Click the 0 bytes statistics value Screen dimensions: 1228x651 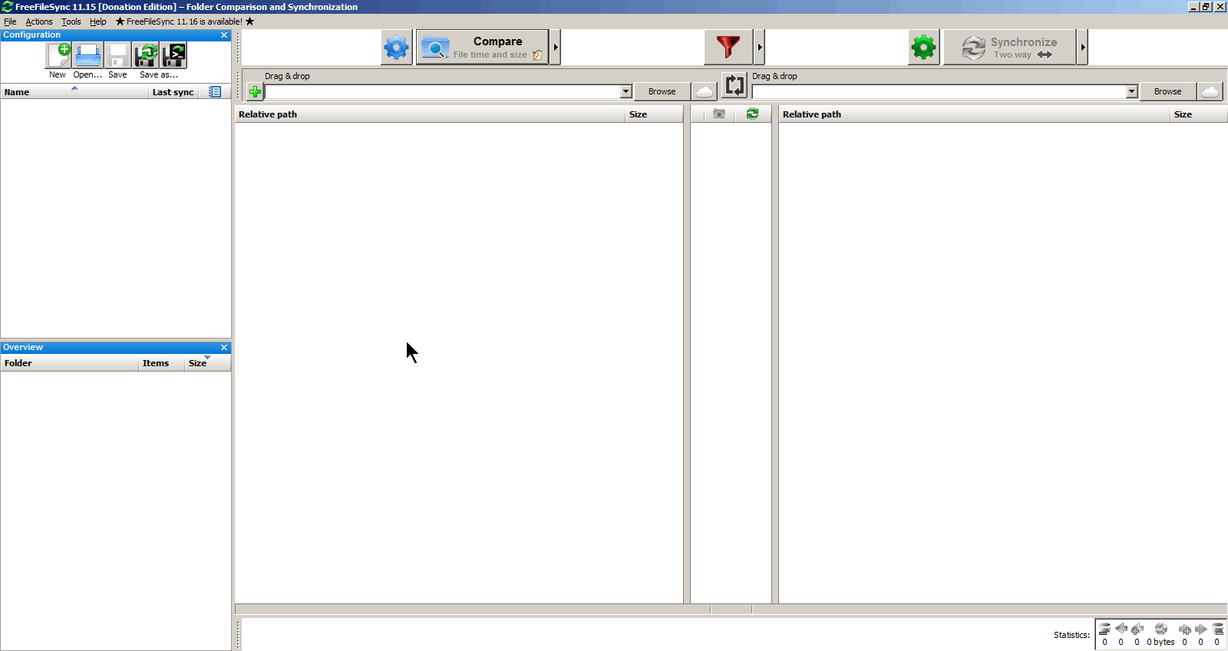tap(1161, 643)
